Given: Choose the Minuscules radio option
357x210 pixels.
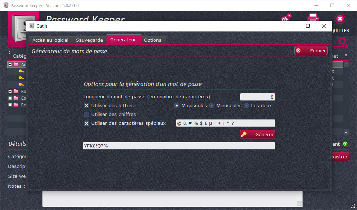Looking at the screenshot, I should pos(212,106).
